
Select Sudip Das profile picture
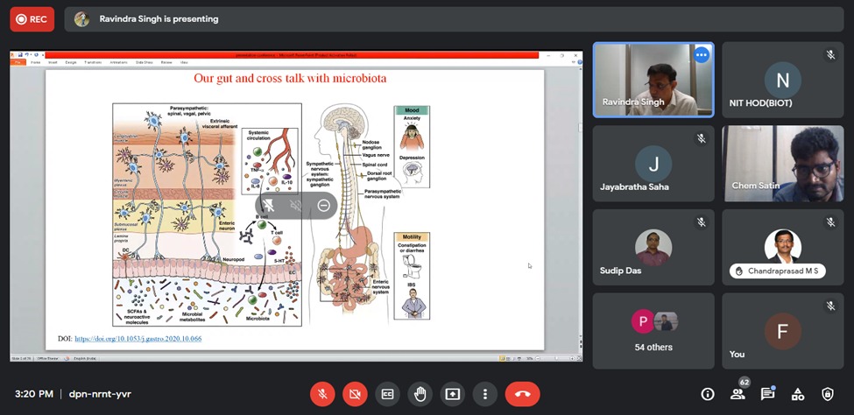pos(653,248)
